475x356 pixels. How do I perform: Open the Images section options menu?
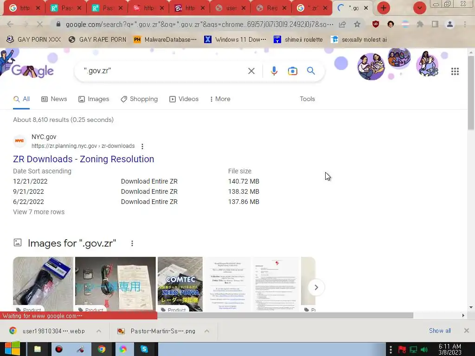(x=132, y=243)
